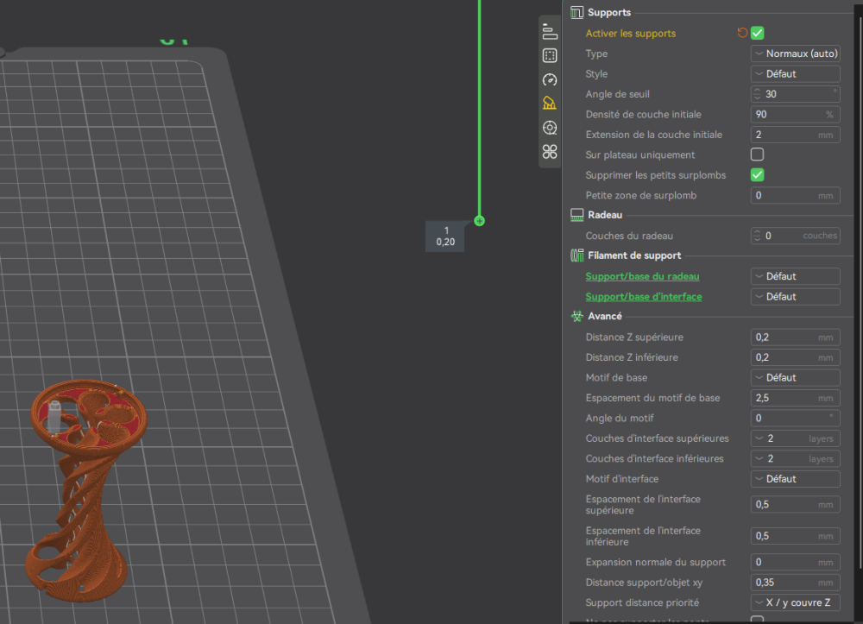Uncheck 'Activer les supports' checkbox
The height and width of the screenshot is (624, 863).
click(x=758, y=33)
